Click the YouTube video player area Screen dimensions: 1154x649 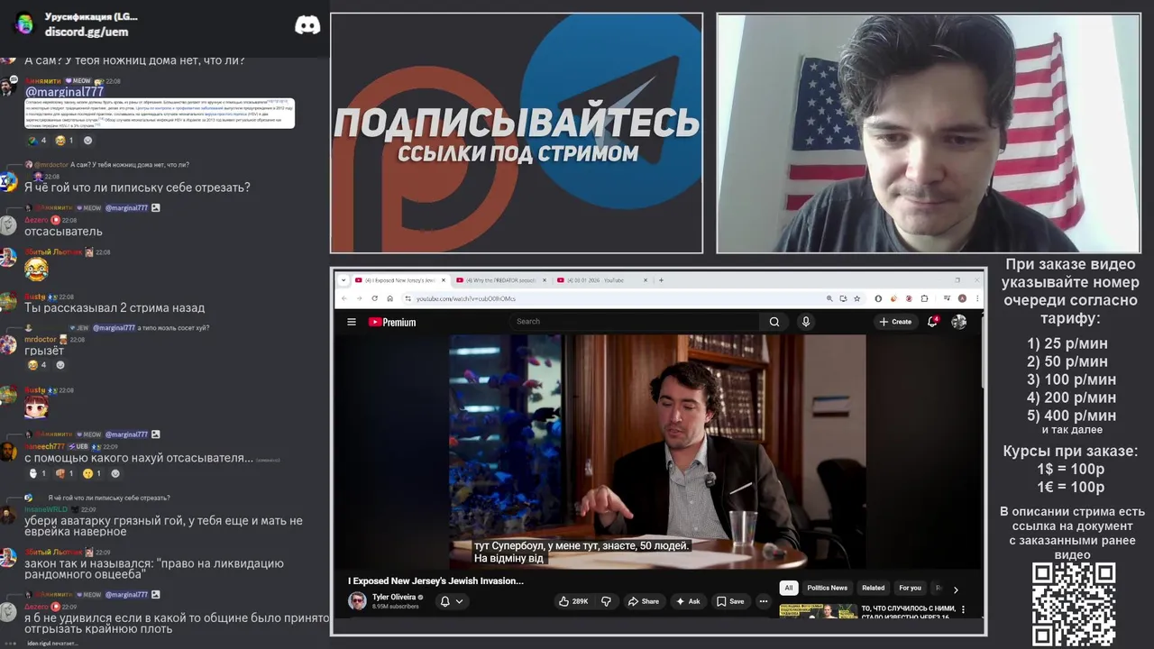[657, 451]
